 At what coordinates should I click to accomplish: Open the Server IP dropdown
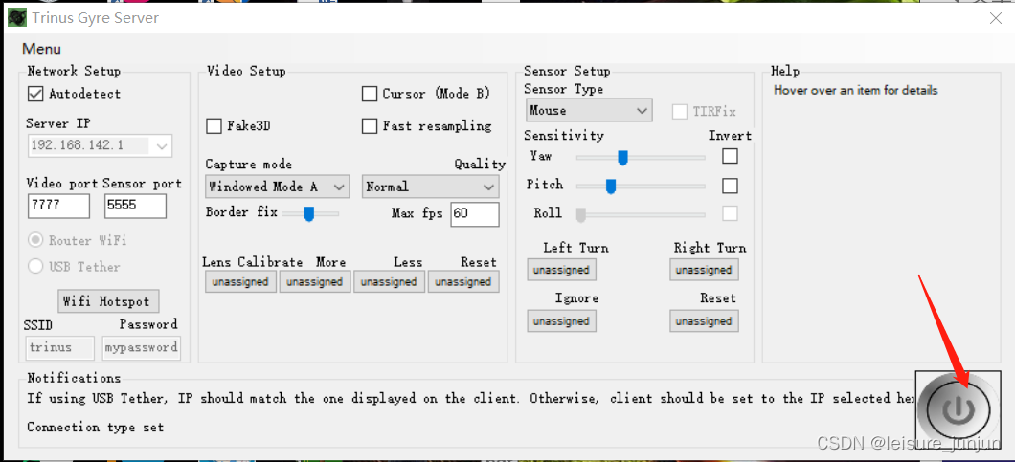click(x=100, y=145)
